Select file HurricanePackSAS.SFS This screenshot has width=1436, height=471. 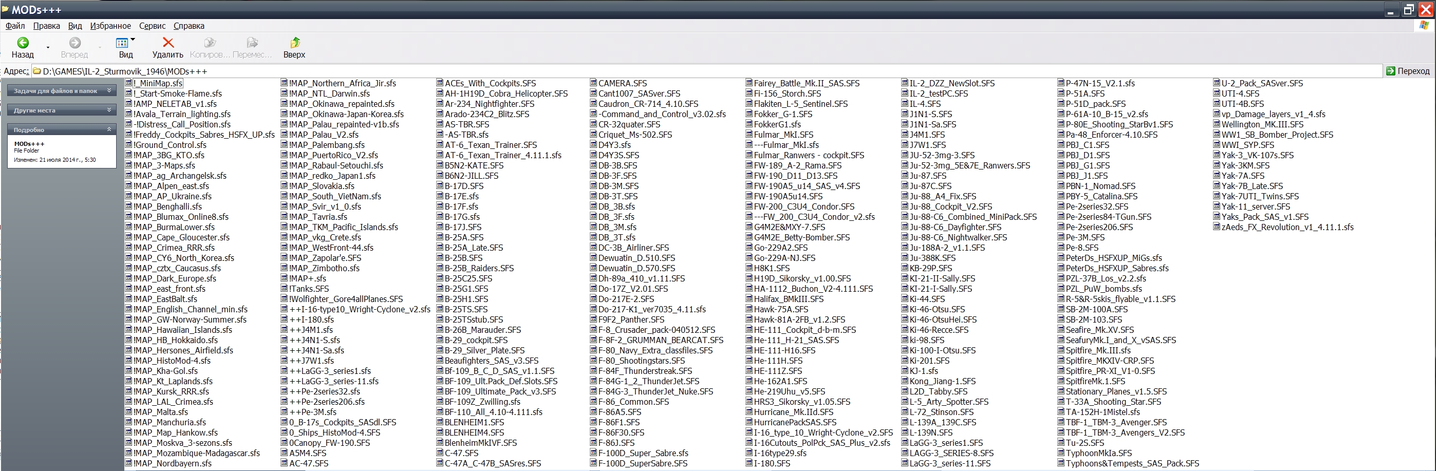coord(795,422)
